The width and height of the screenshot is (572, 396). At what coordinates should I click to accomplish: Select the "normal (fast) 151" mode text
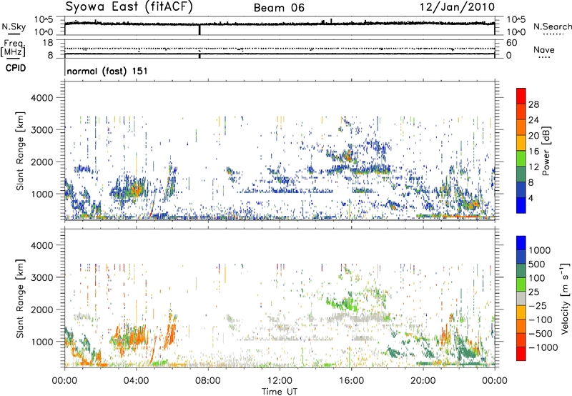click(107, 71)
